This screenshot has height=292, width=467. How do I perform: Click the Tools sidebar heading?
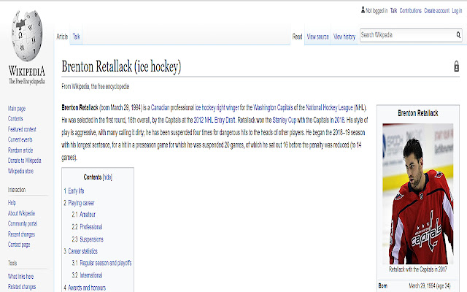tap(12, 263)
